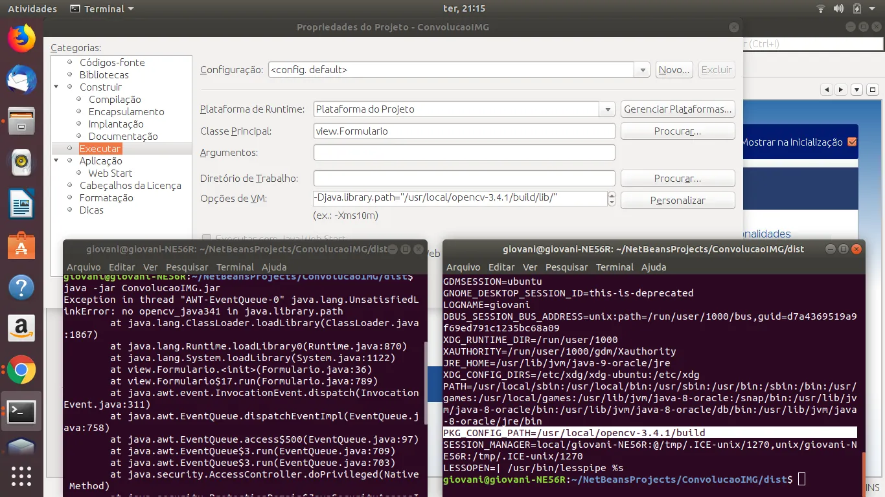Toggle the Mostrar na Inicialização checkbox
Viewport: 885px width, 497px height.
(852, 142)
